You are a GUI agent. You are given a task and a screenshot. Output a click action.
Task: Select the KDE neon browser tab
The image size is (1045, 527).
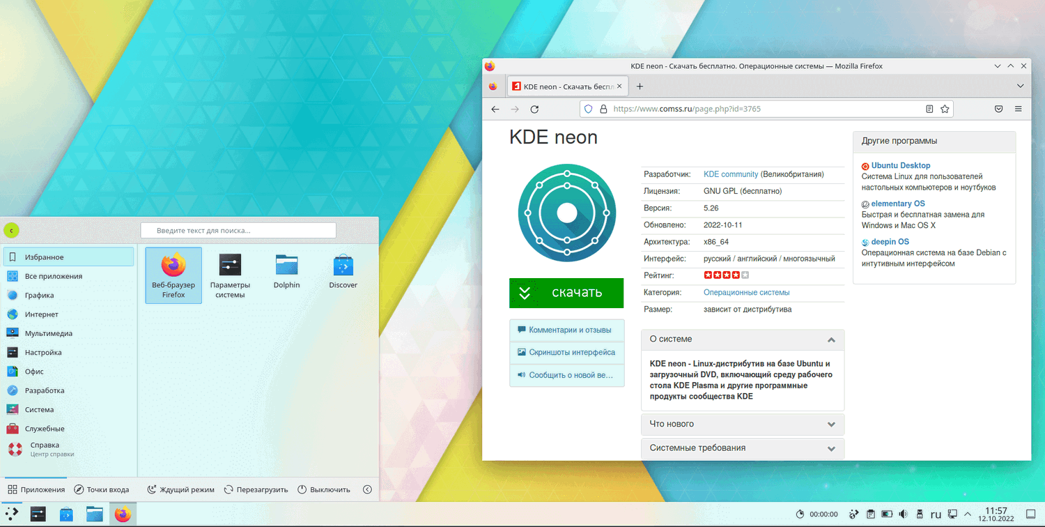click(x=568, y=86)
